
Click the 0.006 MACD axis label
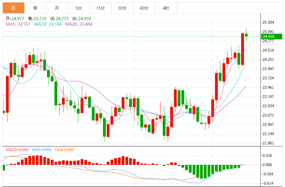tap(267, 165)
